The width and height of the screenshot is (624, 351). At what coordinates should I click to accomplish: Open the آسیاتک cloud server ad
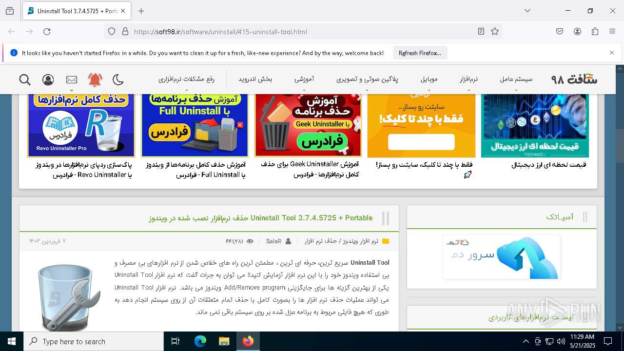click(502, 257)
